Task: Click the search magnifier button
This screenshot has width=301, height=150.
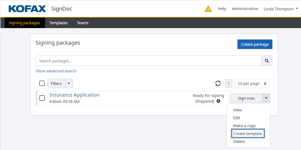Action: (267, 61)
